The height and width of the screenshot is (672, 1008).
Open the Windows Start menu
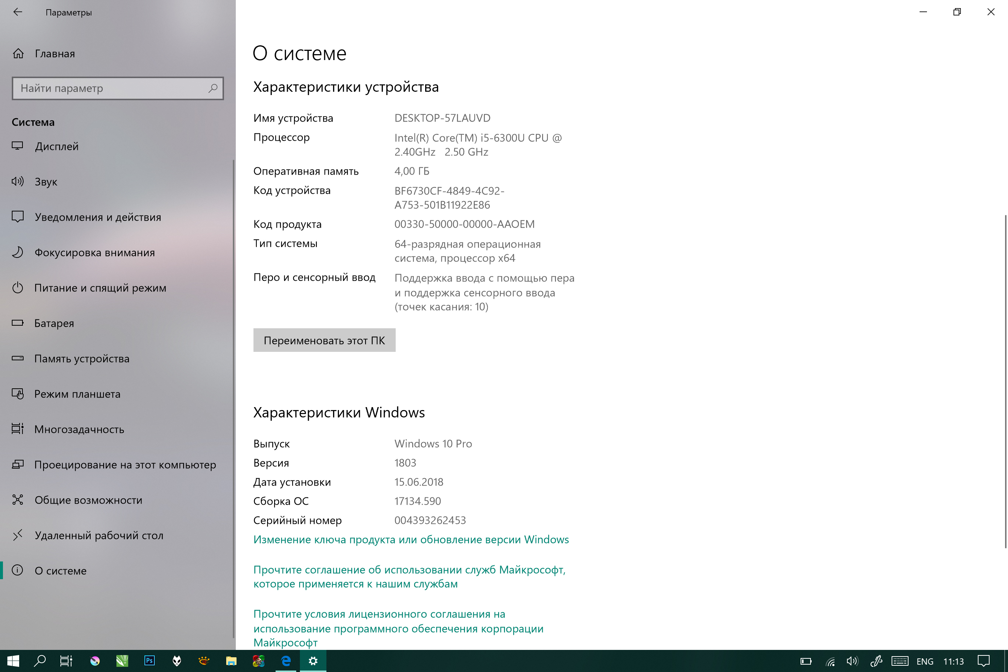pyautogui.click(x=13, y=661)
